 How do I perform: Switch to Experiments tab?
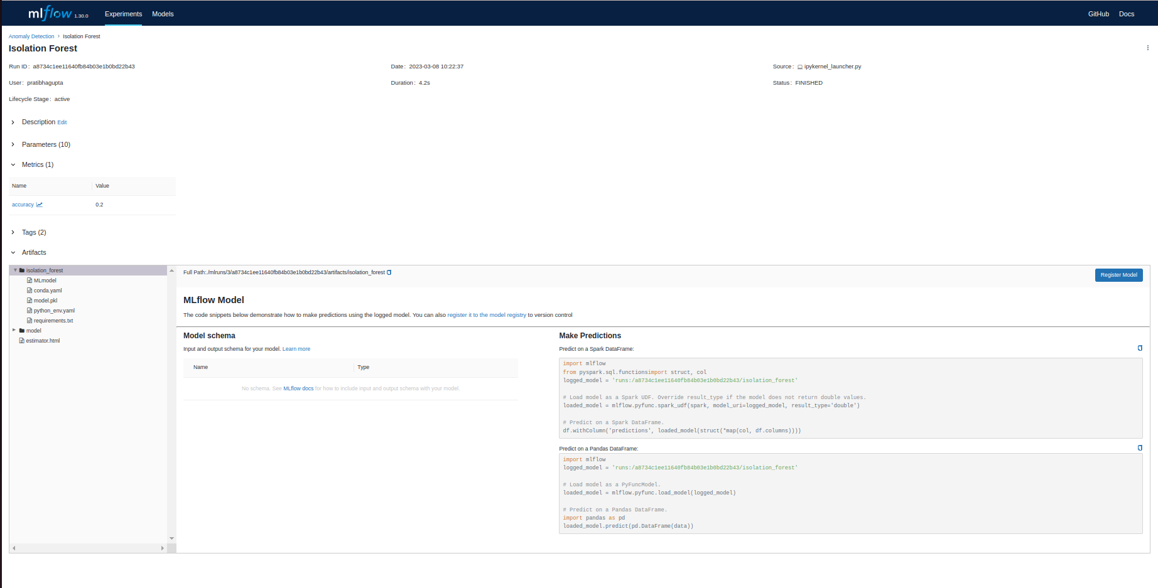click(x=123, y=14)
